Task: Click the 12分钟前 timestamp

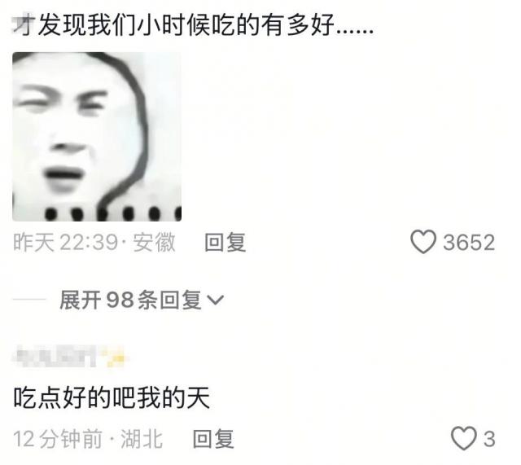Action: click(x=58, y=439)
